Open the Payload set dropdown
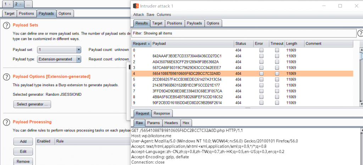Image resolution: width=363 pixels, height=165 pixels. (x=59, y=49)
